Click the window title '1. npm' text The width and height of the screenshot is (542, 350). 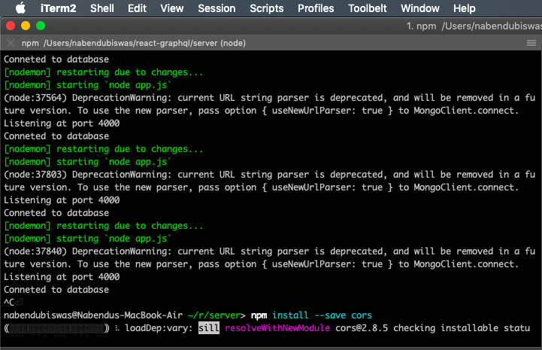coord(421,26)
